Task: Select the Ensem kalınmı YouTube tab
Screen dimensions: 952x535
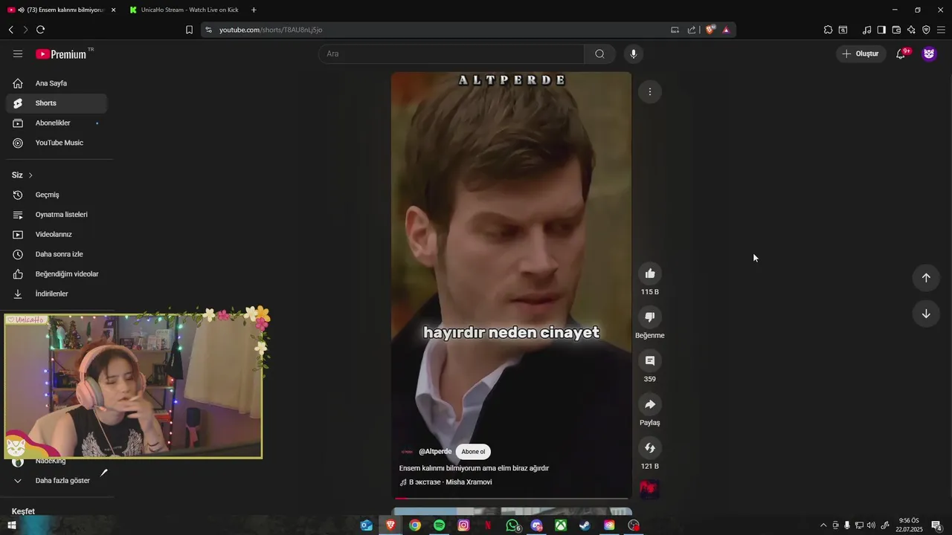Action: click(59, 10)
